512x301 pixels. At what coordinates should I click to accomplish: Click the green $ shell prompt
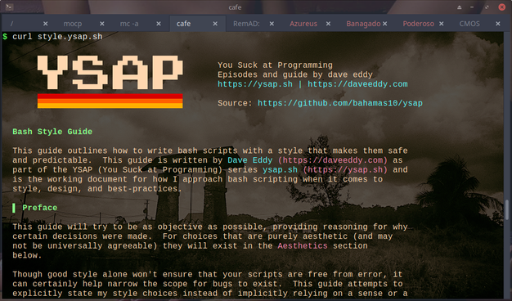5,37
